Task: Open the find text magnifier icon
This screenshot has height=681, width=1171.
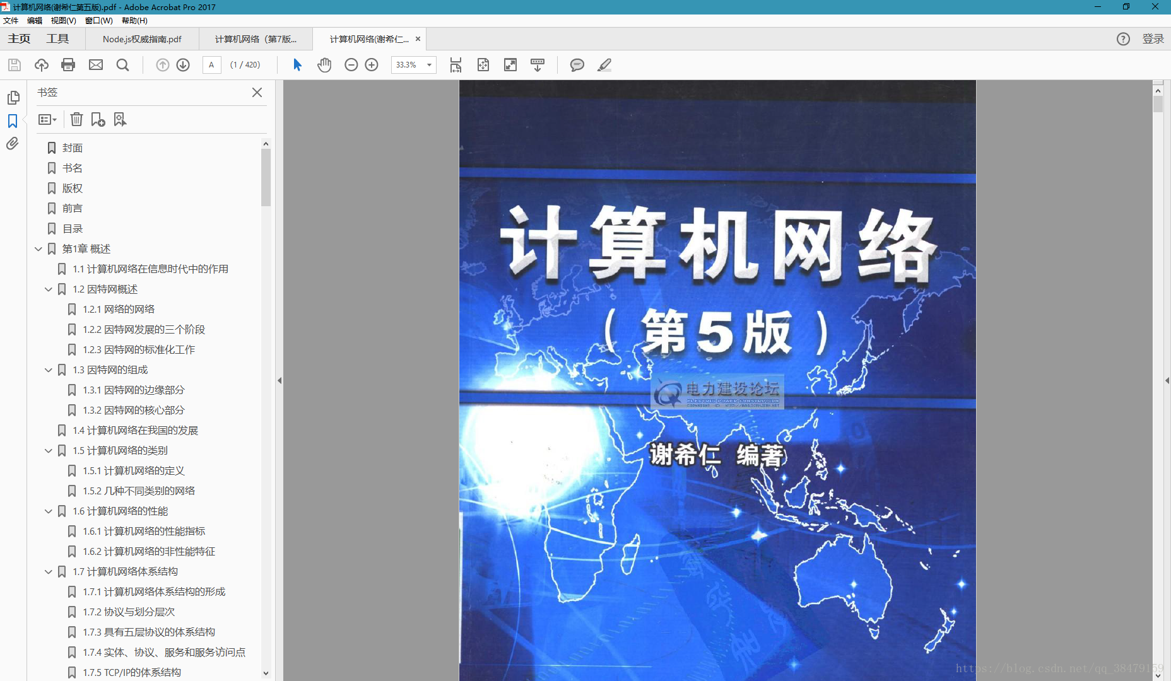Action: click(123, 65)
